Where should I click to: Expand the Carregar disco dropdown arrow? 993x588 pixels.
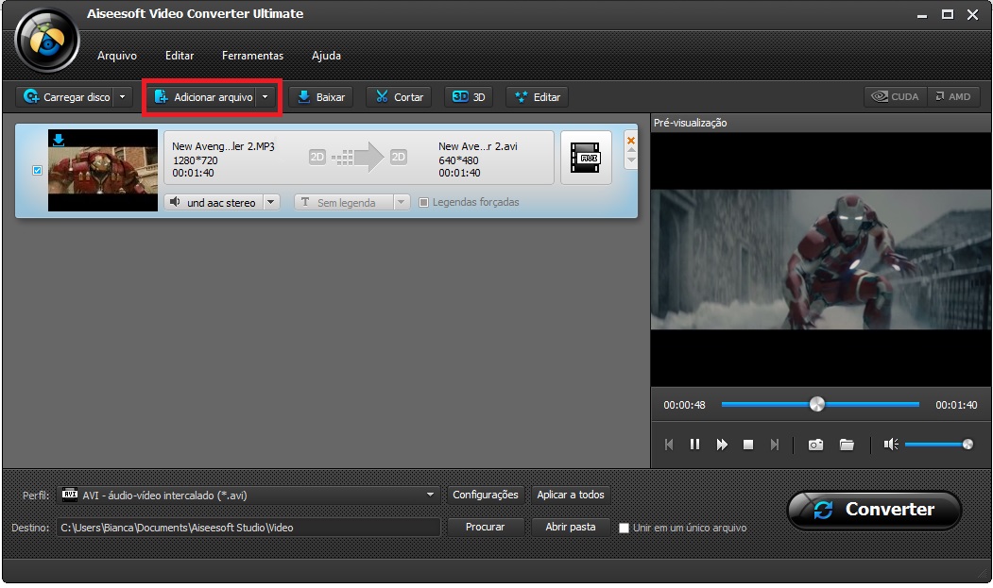(x=121, y=95)
